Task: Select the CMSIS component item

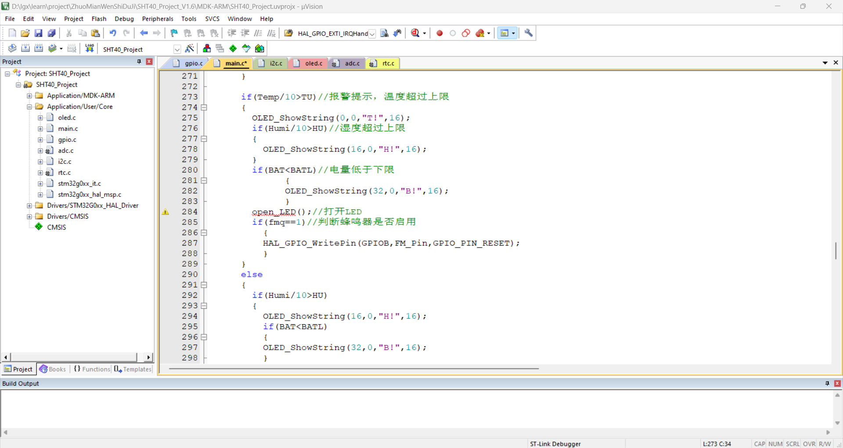Action: [x=56, y=228]
